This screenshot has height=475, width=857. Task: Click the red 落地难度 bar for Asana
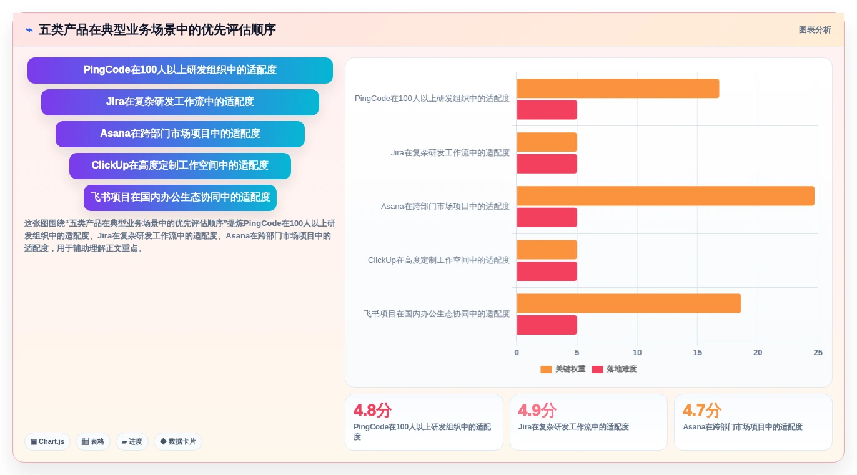[x=547, y=217]
